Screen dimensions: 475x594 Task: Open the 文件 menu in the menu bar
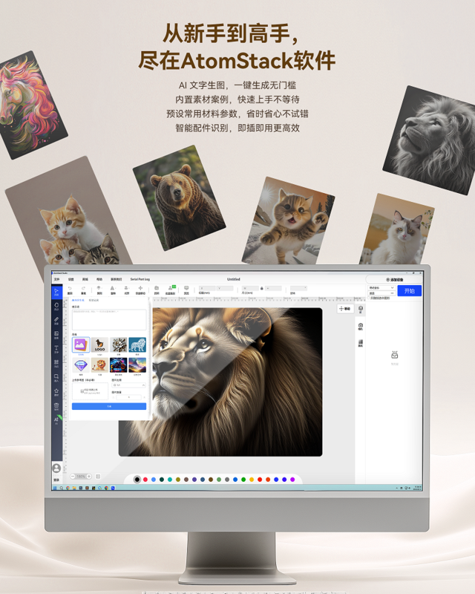pyautogui.click(x=56, y=279)
